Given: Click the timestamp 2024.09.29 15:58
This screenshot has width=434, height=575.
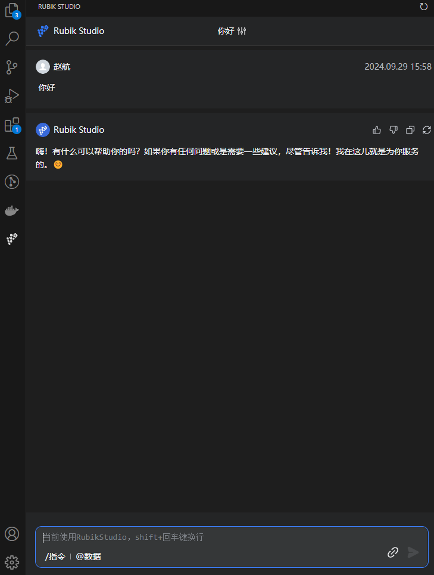Looking at the screenshot, I should (398, 67).
